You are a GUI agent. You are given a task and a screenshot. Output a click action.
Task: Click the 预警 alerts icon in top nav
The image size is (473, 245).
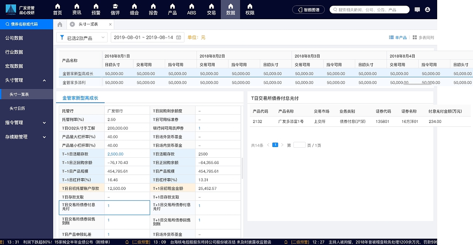point(96,9)
